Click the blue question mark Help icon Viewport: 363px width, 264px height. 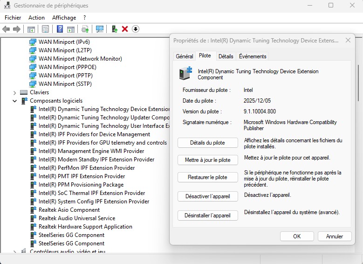pyautogui.click(x=60, y=29)
